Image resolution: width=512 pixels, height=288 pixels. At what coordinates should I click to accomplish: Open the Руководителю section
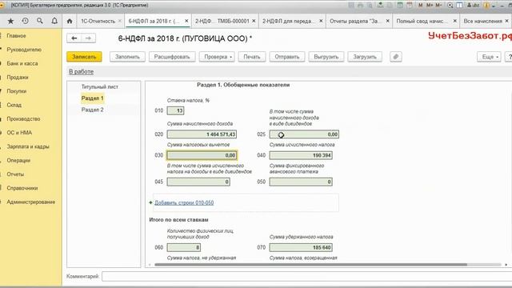coord(24,50)
